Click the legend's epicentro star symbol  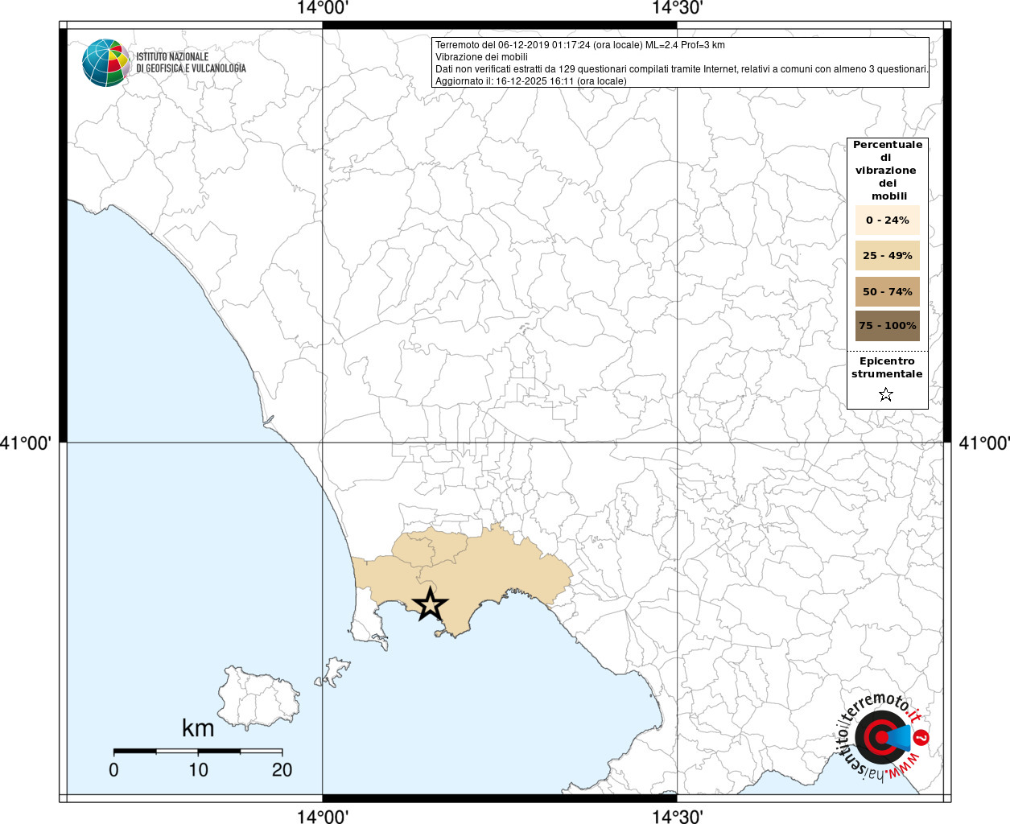886,394
